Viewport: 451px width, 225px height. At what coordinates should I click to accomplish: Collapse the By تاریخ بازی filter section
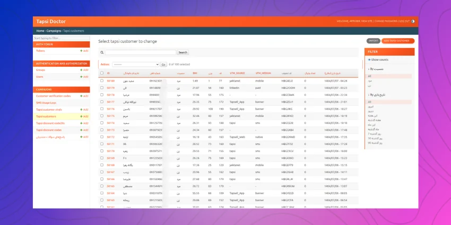377,95
